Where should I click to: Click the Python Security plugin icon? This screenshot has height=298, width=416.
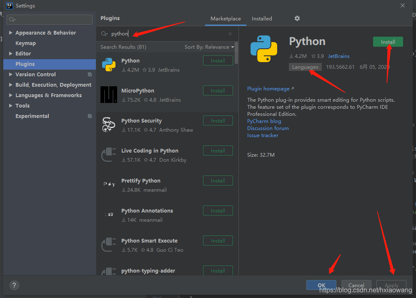(109, 125)
